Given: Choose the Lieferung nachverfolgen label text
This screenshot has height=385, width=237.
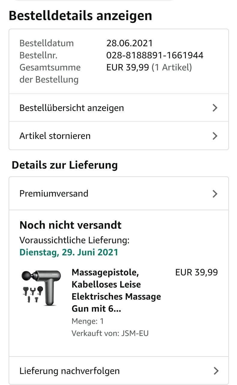Looking at the screenshot, I should click(70, 371).
